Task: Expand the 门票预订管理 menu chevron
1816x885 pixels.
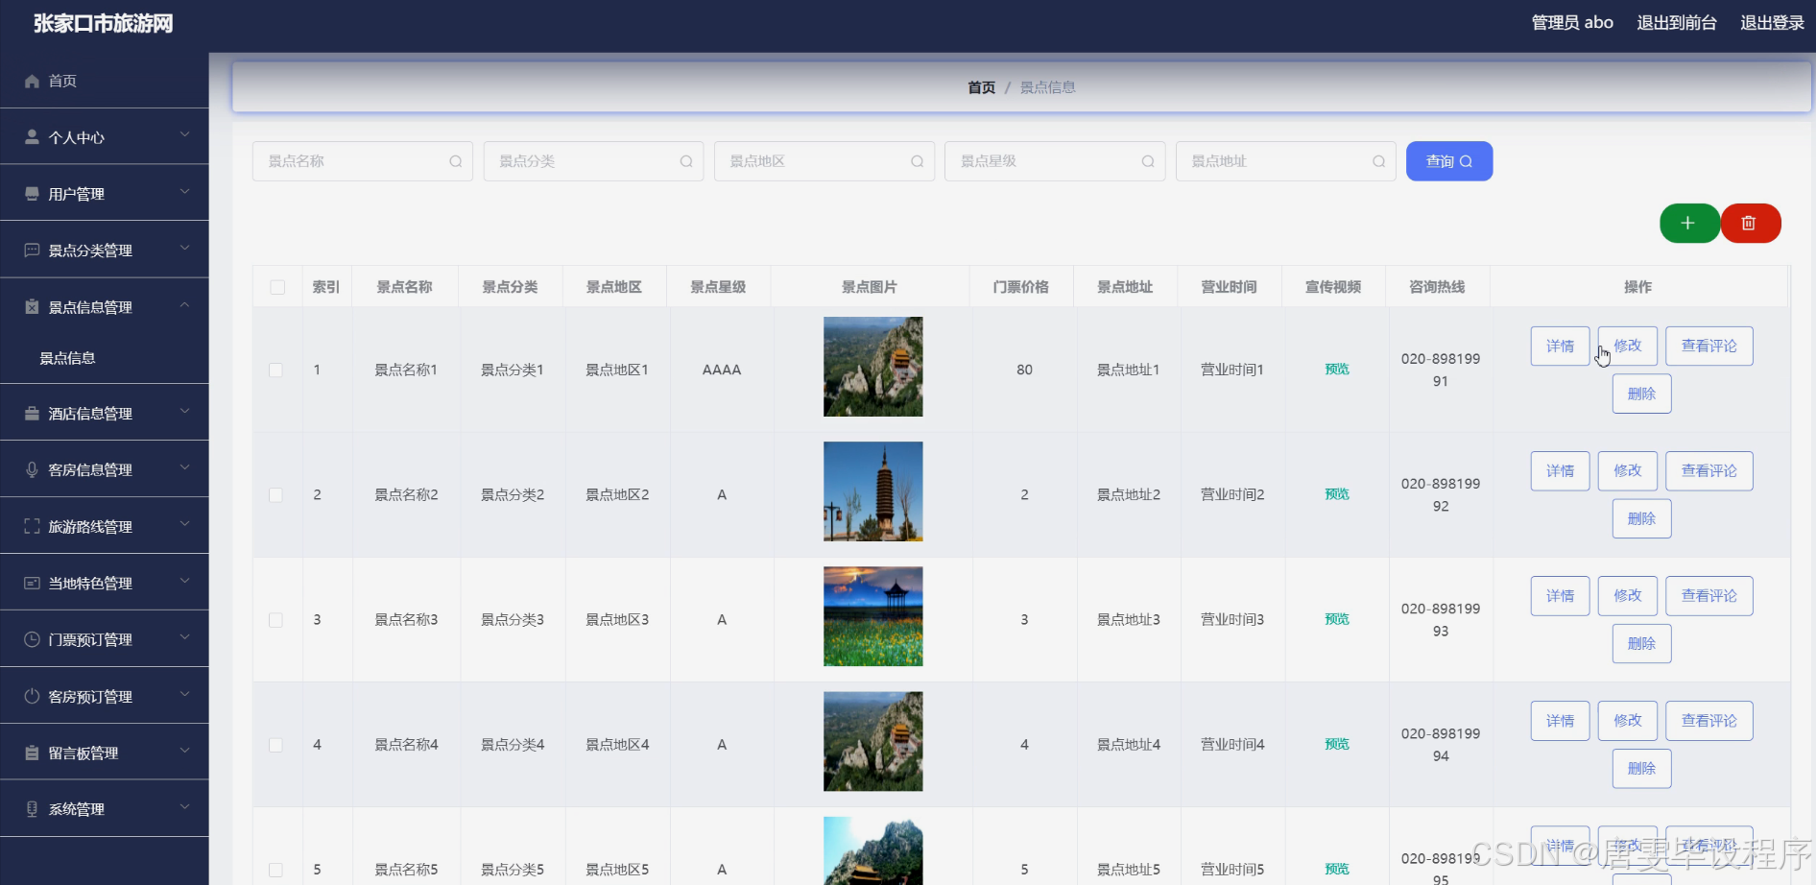Action: tap(184, 637)
